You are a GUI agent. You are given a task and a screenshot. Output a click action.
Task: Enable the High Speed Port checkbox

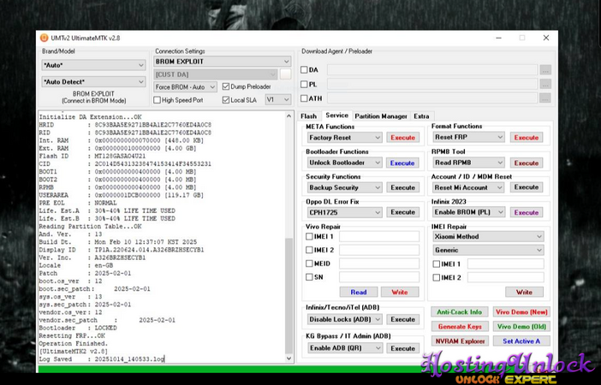(x=158, y=100)
